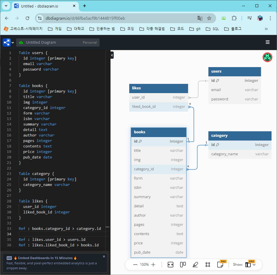277x275 pixels.
Task: Zoom out with the minus button
Action: point(135,265)
